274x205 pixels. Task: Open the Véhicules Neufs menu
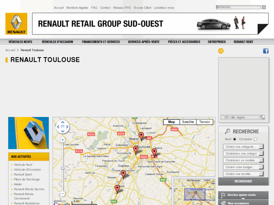[x=20, y=42]
